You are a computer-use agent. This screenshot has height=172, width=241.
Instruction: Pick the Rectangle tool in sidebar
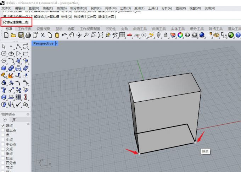point(26,54)
